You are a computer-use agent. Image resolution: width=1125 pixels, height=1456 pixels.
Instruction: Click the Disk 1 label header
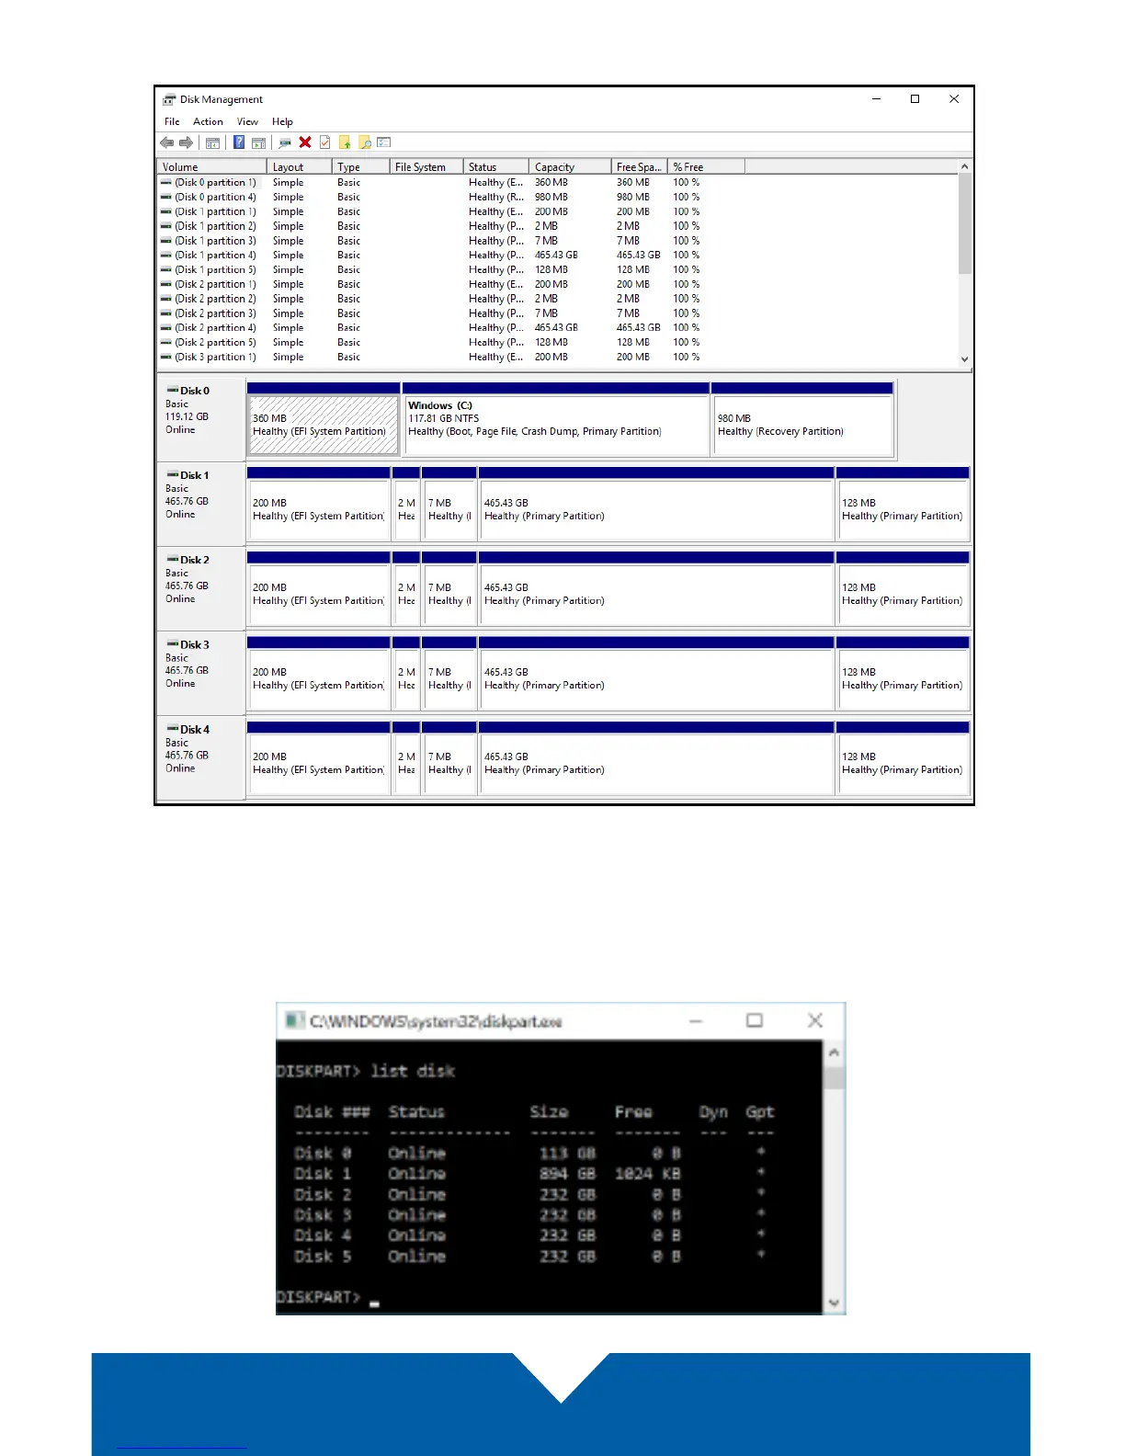coord(200,504)
